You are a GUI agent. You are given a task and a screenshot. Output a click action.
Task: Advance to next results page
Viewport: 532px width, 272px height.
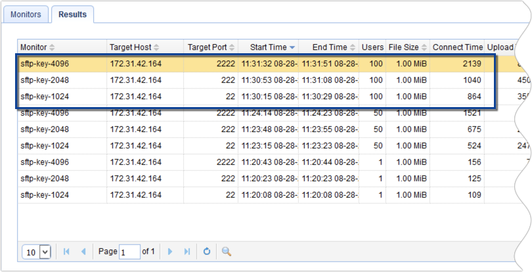pyautogui.click(x=170, y=252)
